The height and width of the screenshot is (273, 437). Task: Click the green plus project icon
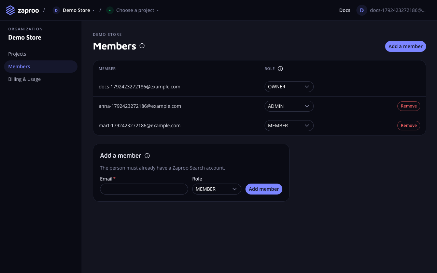pos(110,10)
